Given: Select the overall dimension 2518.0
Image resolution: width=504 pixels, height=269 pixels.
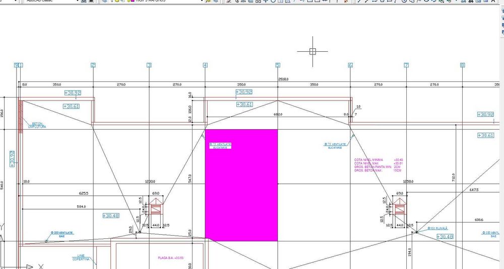Looking at the screenshot, I should pos(283,79).
